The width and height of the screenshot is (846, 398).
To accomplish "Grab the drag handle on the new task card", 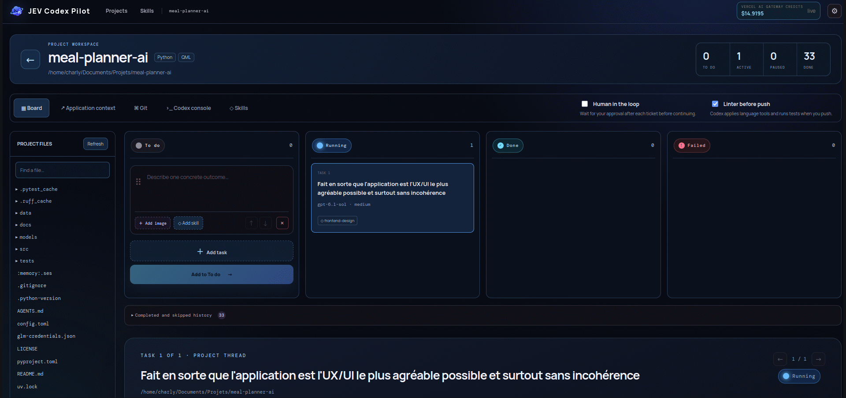I will click(138, 182).
